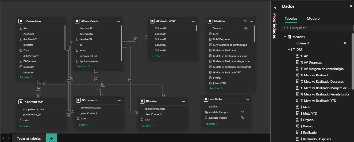
Task: Click the search magnifier icon in Dados
Action: (286, 28)
